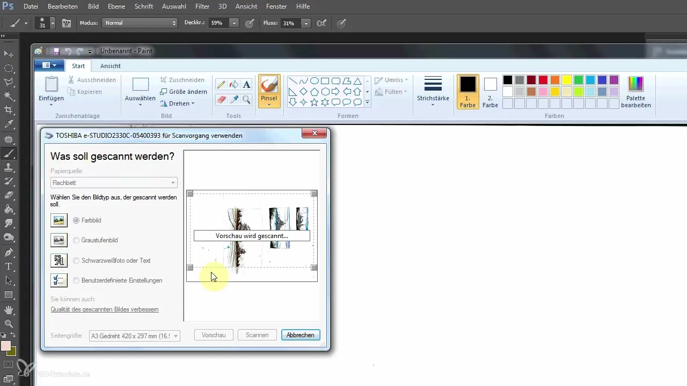
Task: Select 1. Farbe color box
Action: [x=467, y=92]
